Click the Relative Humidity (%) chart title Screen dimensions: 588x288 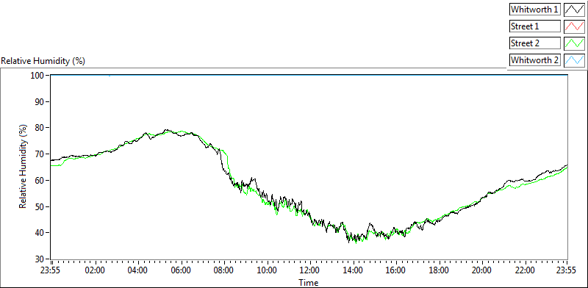coord(43,61)
